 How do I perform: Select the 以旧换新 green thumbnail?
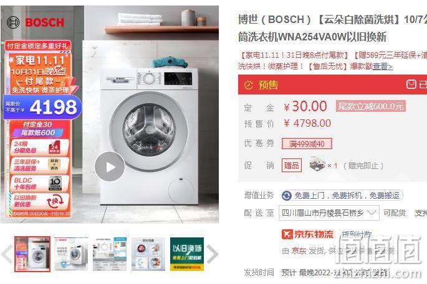tap(187, 254)
